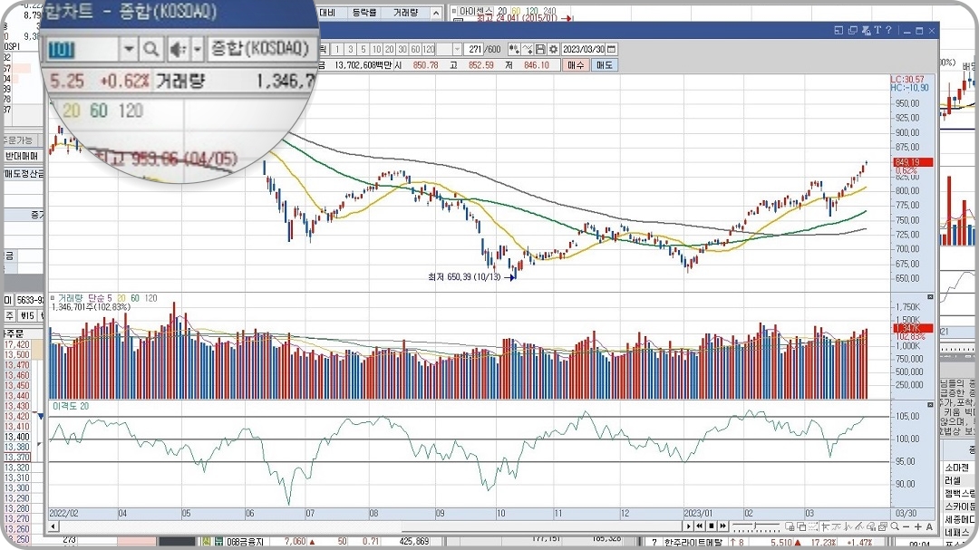Click the rewind chart playback button
The width and height of the screenshot is (979, 550).
click(699, 526)
